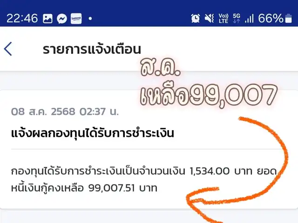Tap the 22:46 clock in status bar

pyautogui.click(x=22, y=19)
